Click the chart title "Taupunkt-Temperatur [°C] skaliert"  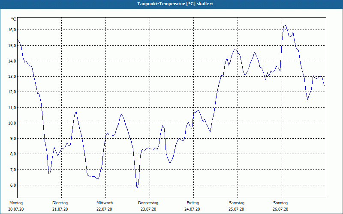coord(175,4)
